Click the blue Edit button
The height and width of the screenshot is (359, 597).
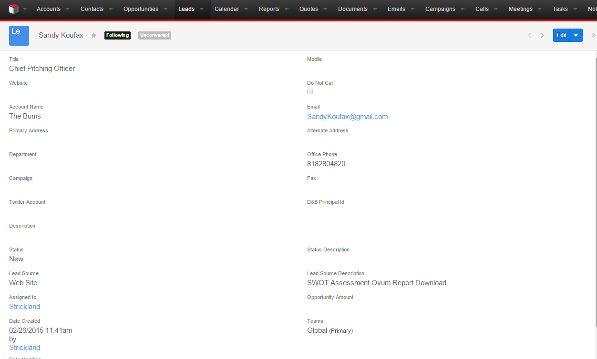tap(562, 35)
